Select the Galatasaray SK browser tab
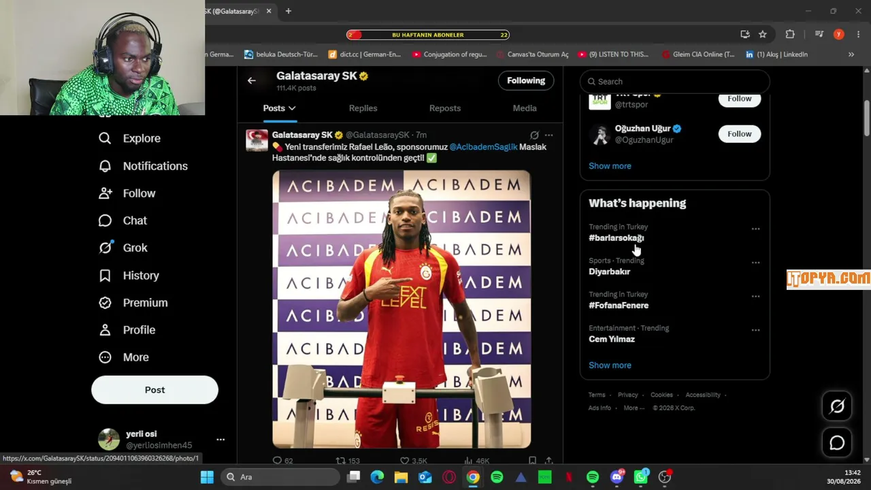Screen dimensions: 871x490 (233, 11)
